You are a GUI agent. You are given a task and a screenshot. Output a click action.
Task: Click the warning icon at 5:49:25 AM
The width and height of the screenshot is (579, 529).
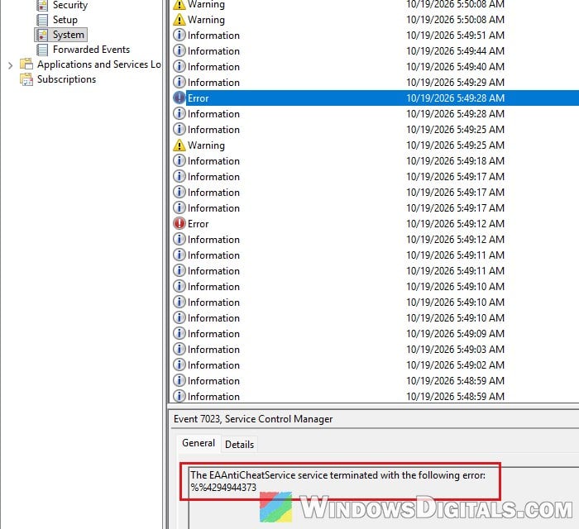[179, 145]
